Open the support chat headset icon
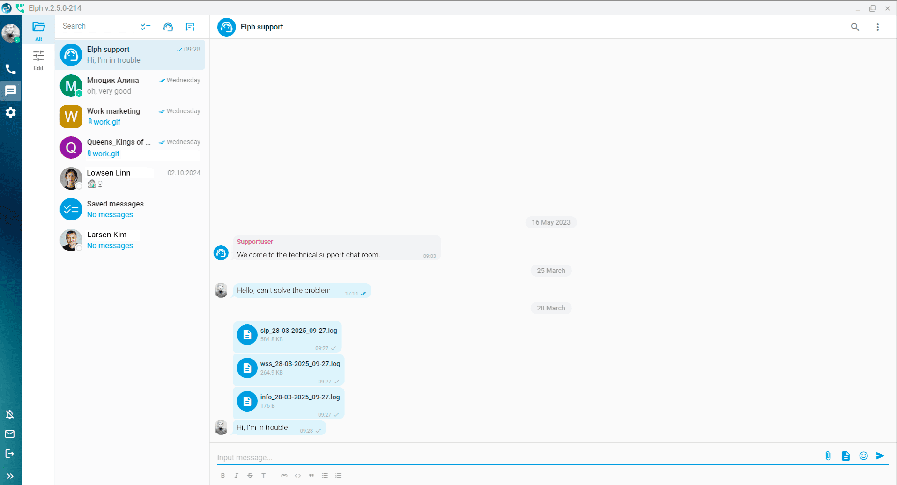 168,27
